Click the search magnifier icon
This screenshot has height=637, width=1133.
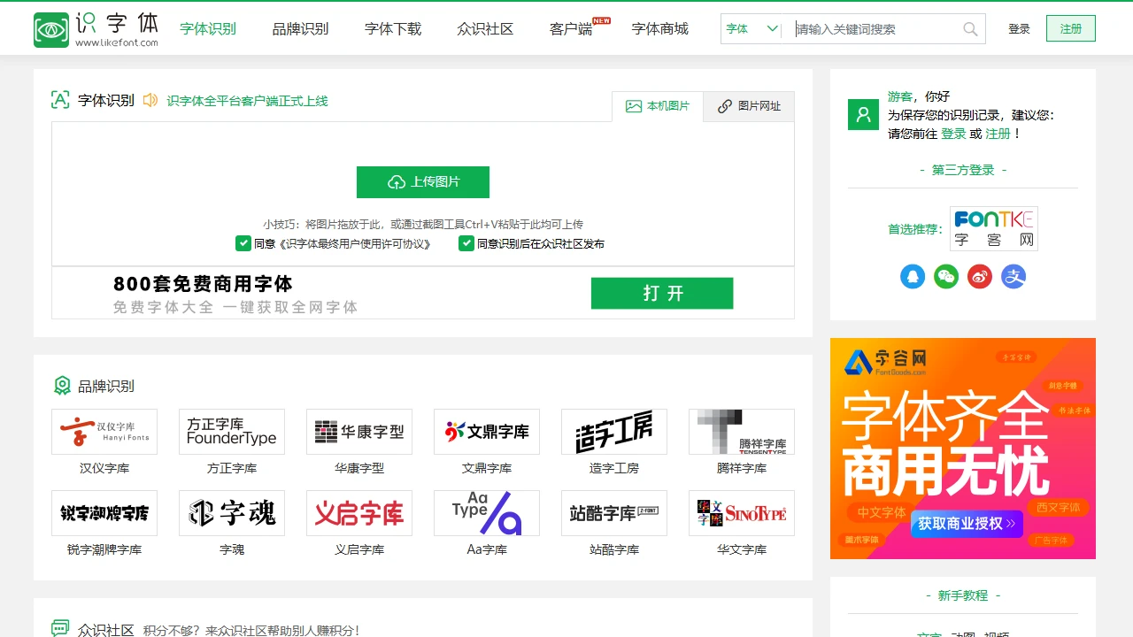[969, 28]
